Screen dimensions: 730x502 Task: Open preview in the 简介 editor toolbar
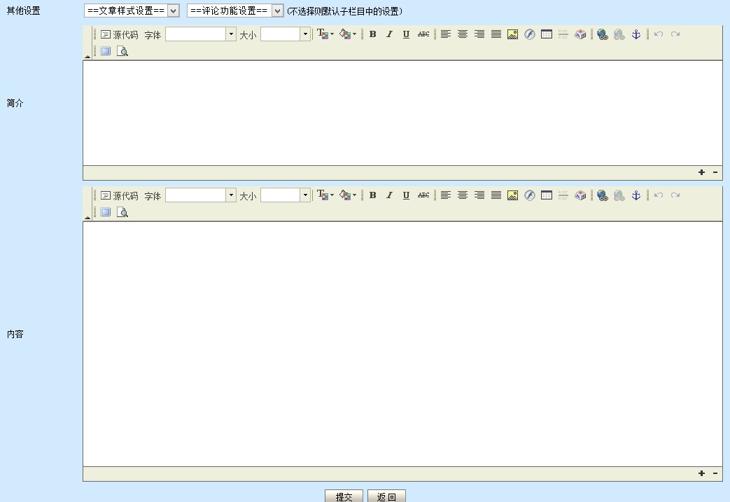click(x=122, y=51)
